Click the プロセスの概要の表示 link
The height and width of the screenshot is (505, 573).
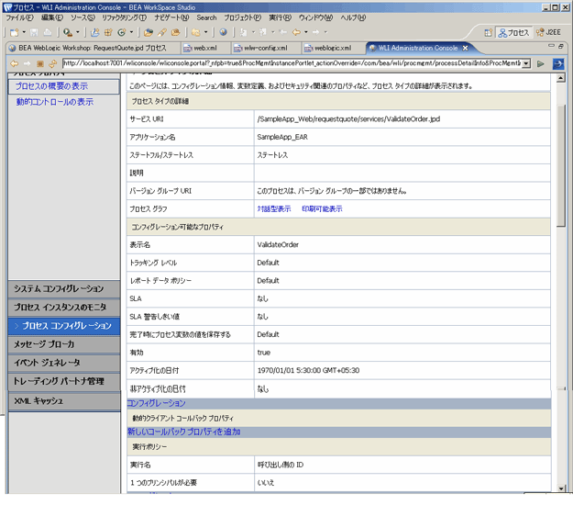51,86
